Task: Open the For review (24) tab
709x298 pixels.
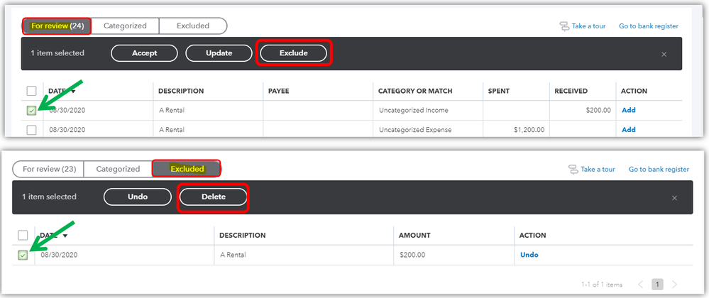Action: tap(57, 26)
